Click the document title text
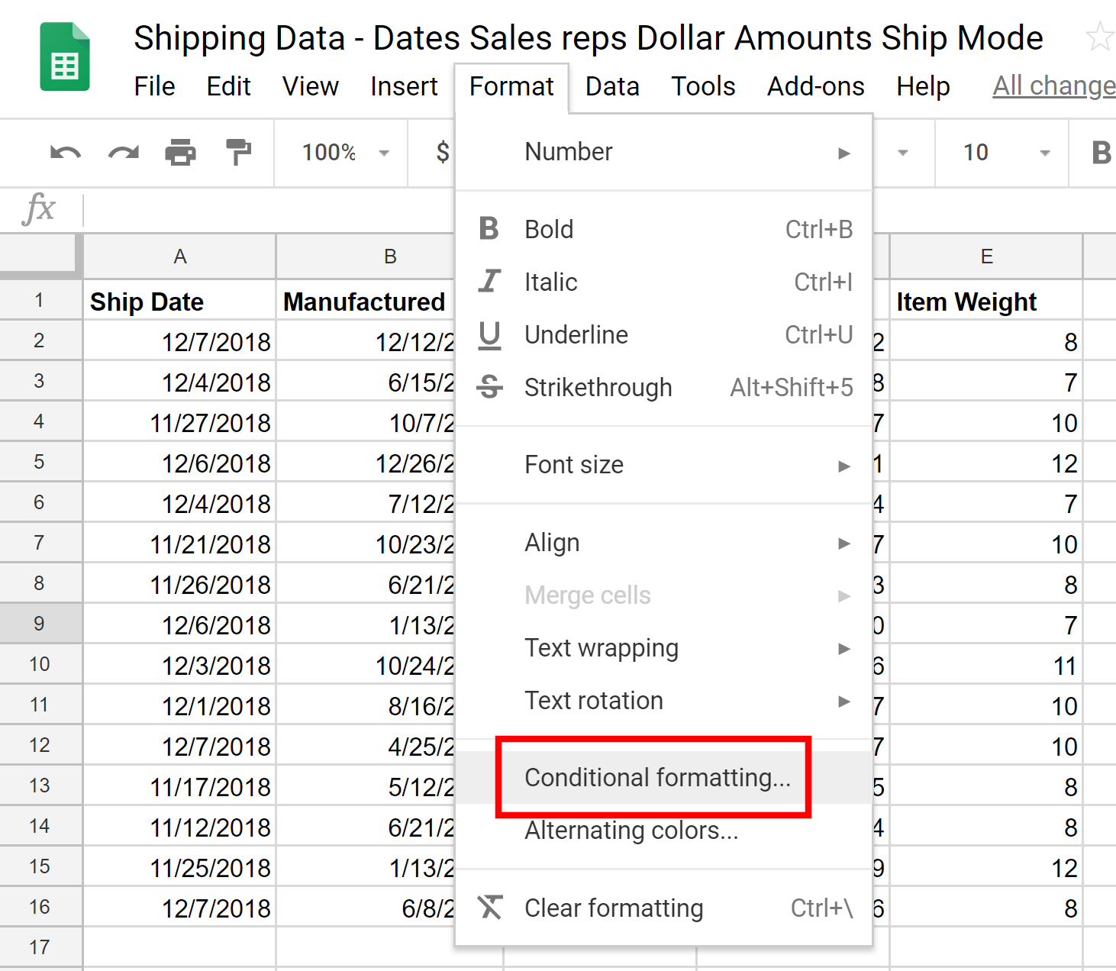The image size is (1116, 971). pos(588,37)
